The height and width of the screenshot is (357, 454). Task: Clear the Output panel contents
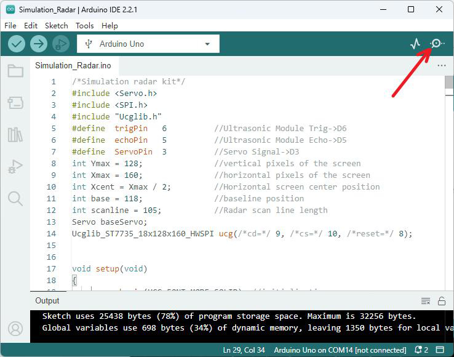point(425,301)
